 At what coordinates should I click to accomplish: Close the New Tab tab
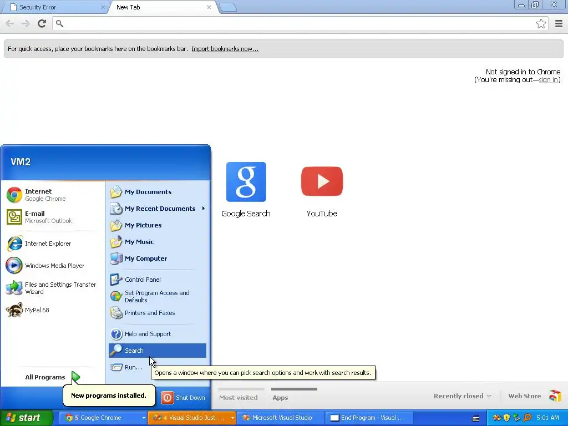[x=209, y=7]
